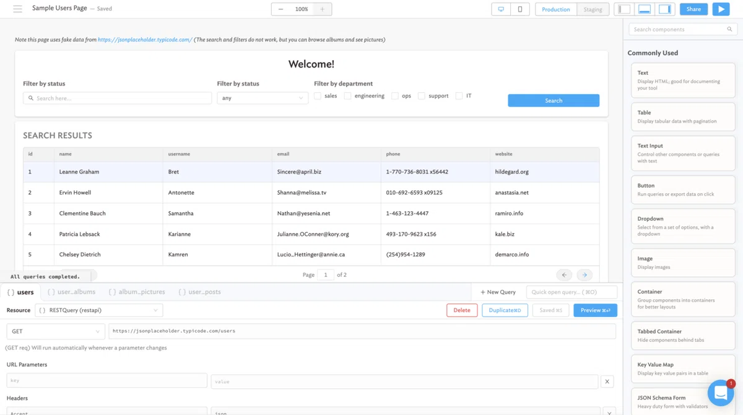Open the jsonplaceholder.typicode.com link
743x415 pixels.
tap(145, 40)
